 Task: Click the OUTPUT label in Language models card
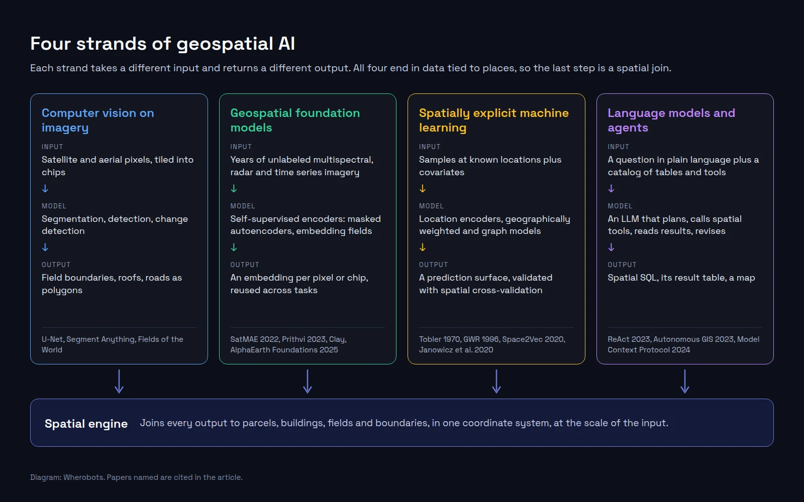pyautogui.click(x=622, y=265)
